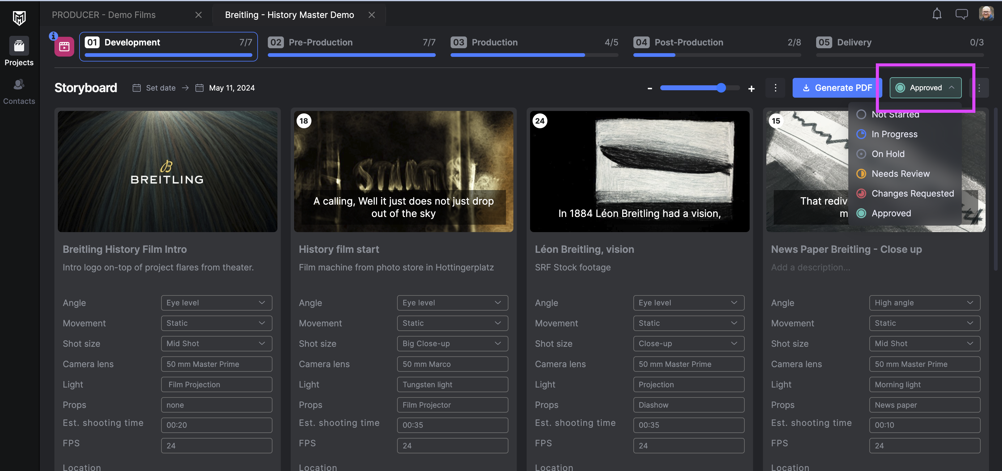This screenshot has height=471, width=1002.
Task: Open the chat messages icon
Action: click(961, 15)
